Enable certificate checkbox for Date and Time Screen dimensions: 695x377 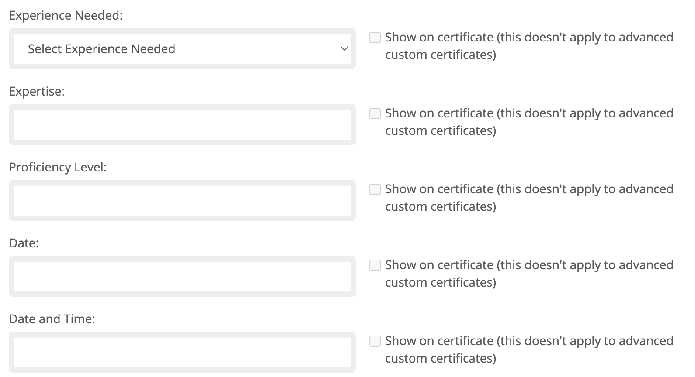point(375,341)
